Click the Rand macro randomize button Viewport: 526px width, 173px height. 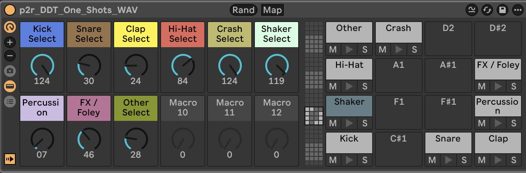click(x=244, y=10)
